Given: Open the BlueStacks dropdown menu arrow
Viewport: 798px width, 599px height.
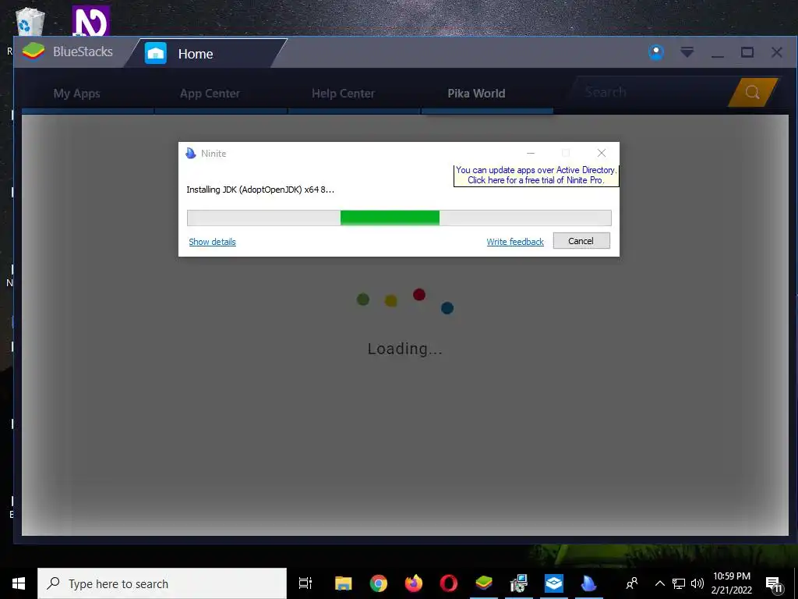Looking at the screenshot, I should click(x=687, y=52).
